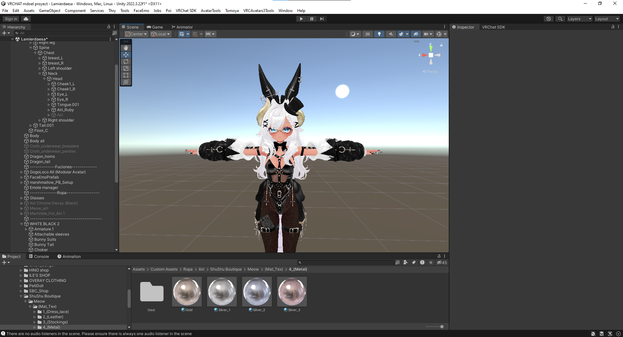Click Custom Assets in breadcrumb path
Screen dimensions: 623x337
[x=164, y=269]
